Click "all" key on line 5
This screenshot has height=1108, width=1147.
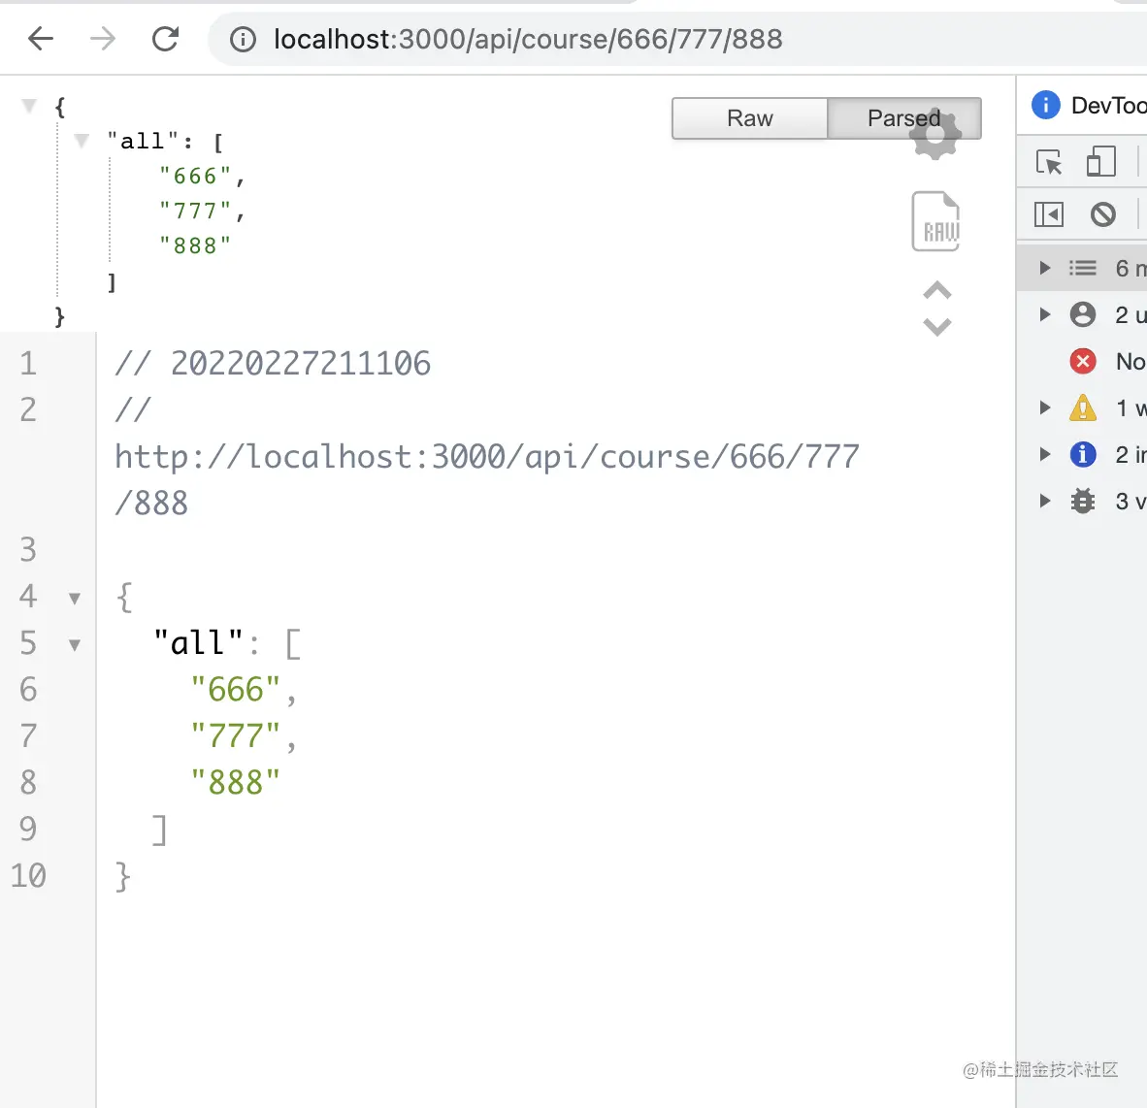198,643
